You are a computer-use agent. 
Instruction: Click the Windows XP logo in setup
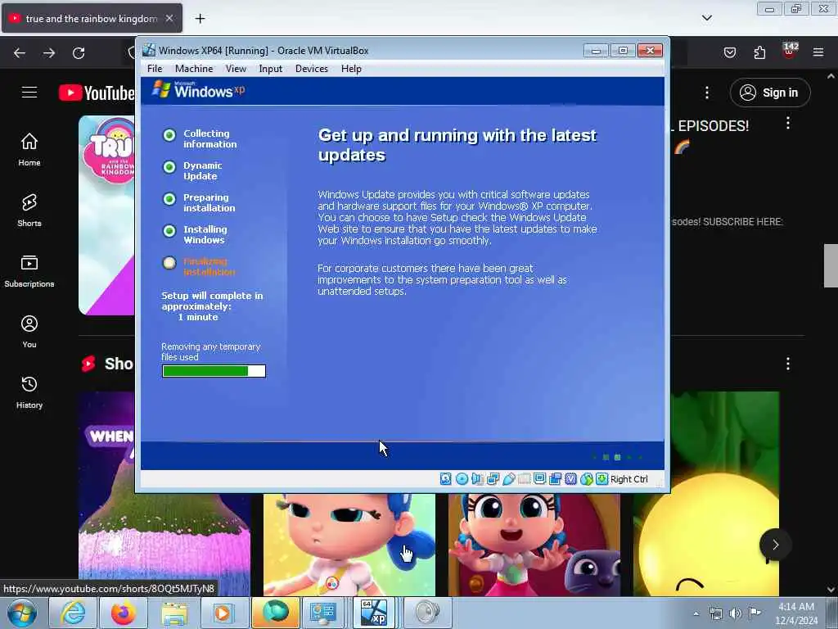(198, 89)
